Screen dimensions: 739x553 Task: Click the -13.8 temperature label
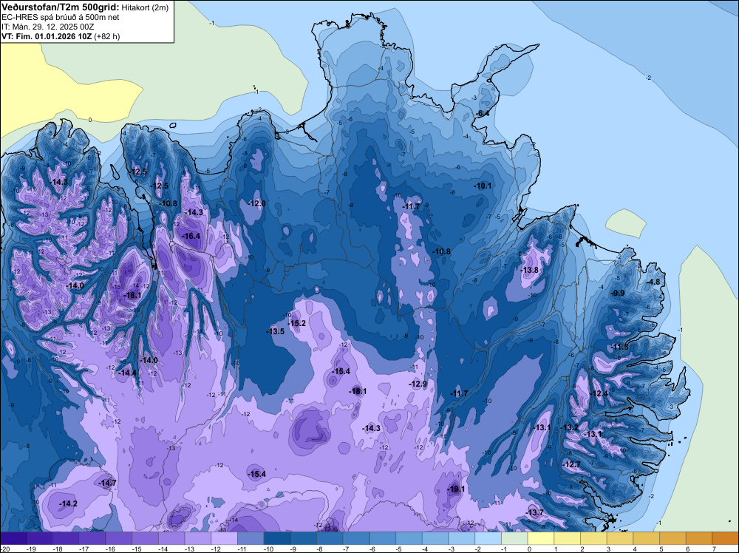pyautogui.click(x=529, y=270)
